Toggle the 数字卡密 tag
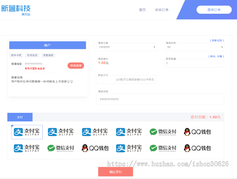Image resolution: width=237 pixels, height=179 pixels. pyautogui.click(x=16, y=55)
